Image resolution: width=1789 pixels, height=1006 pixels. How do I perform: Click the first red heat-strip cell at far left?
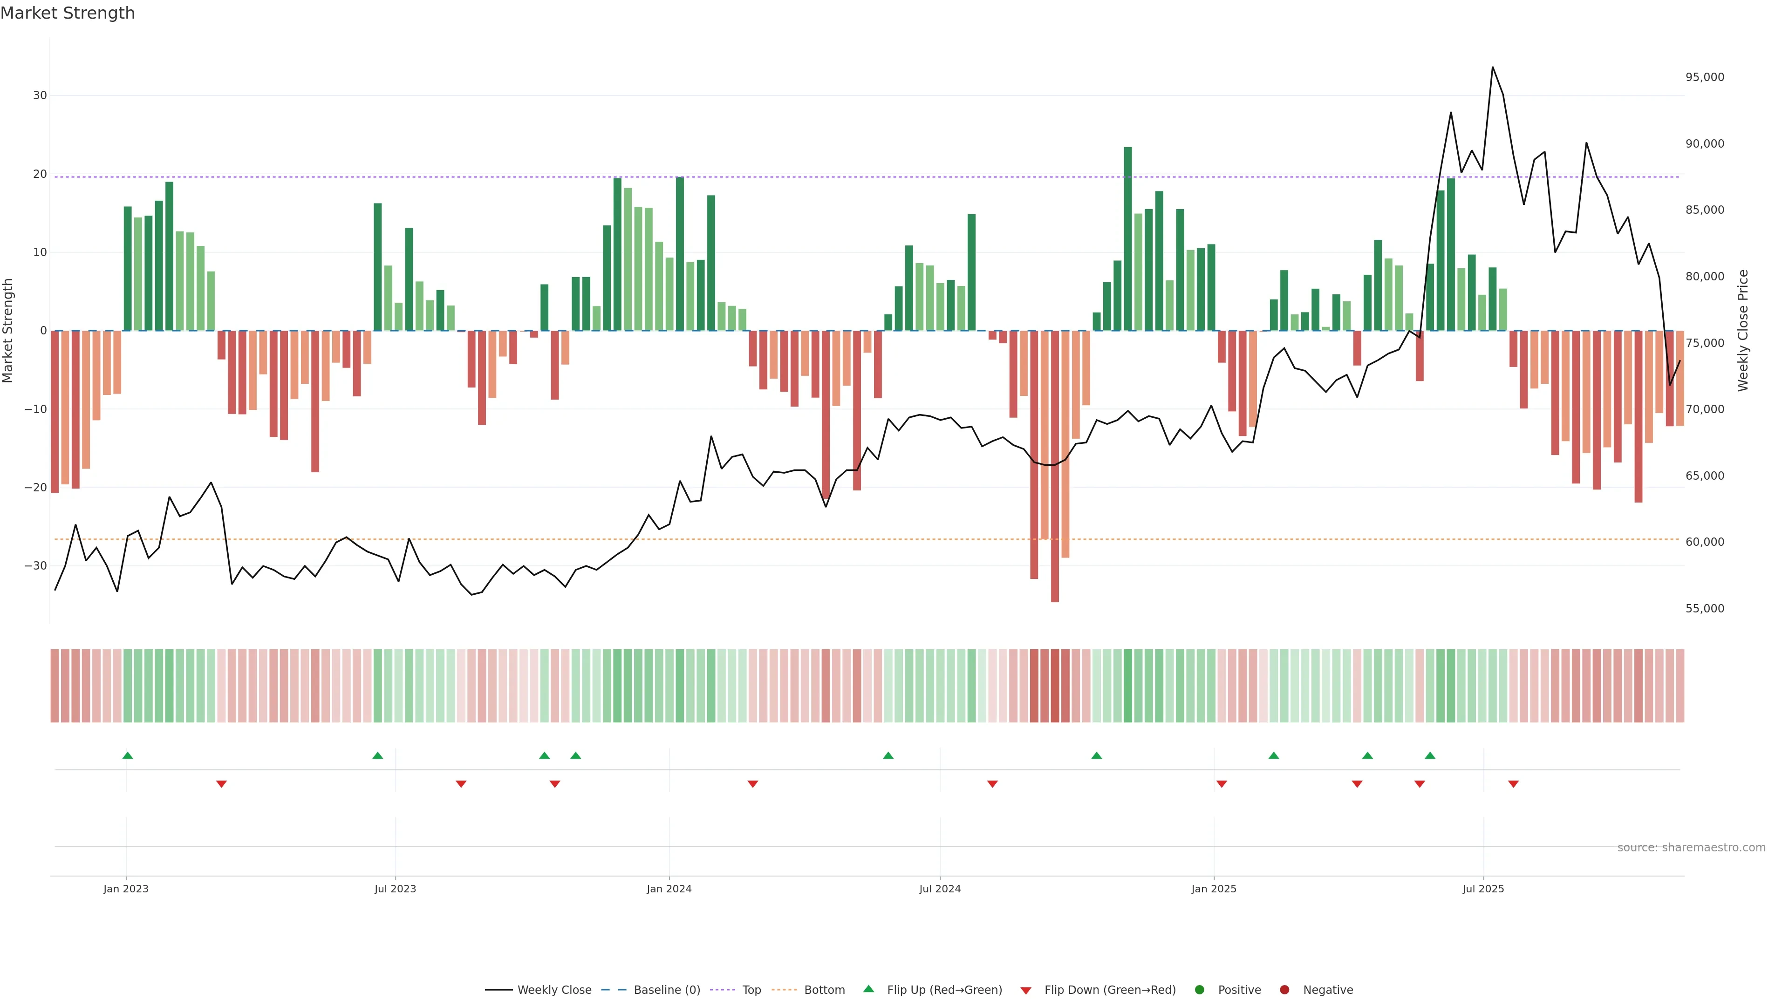pyautogui.click(x=55, y=686)
